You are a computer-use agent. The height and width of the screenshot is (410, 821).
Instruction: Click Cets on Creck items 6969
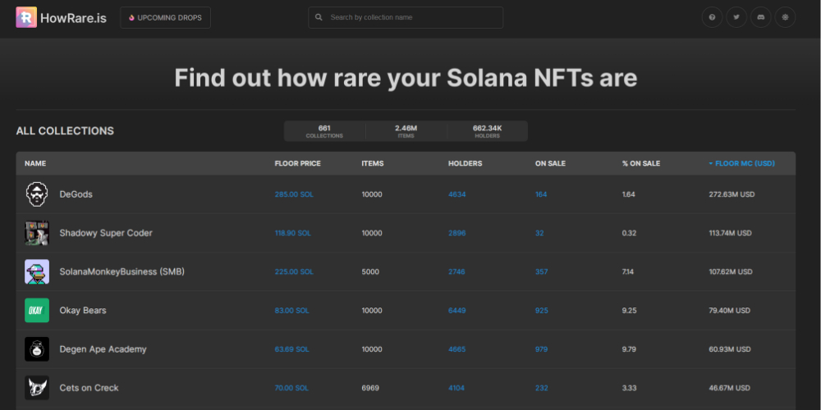370,388
